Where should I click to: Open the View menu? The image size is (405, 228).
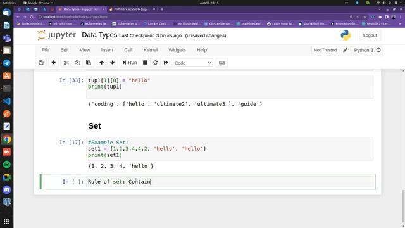(x=85, y=50)
